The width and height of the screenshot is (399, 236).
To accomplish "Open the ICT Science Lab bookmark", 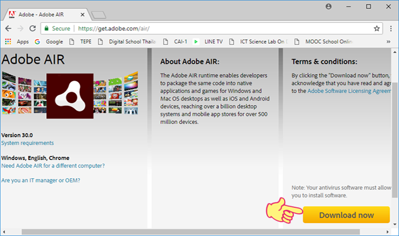I will tap(258, 41).
